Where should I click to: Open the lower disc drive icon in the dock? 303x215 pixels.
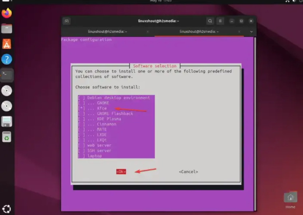tap(7, 106)
